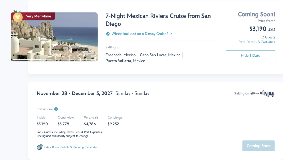Click the Very Merrytime banner label
The image size is (283, 160).
(x=38, y=16)
